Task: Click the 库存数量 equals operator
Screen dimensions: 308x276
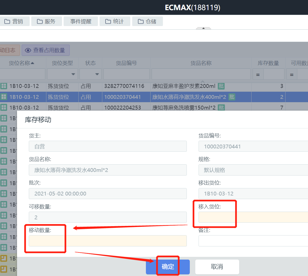Action: pos(258,74)
